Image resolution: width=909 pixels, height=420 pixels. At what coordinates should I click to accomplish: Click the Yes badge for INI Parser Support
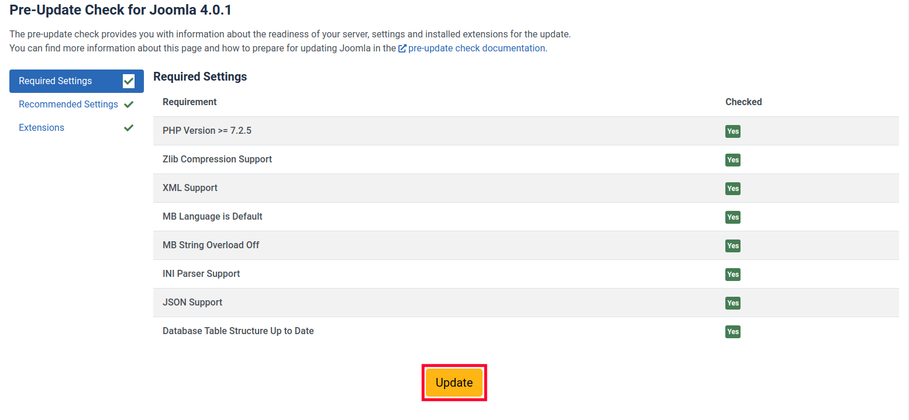732,275
